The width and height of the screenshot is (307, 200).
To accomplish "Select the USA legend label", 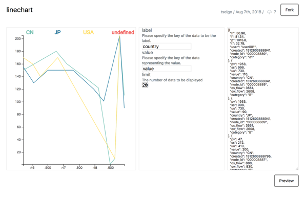I will (x=88, y=32).
